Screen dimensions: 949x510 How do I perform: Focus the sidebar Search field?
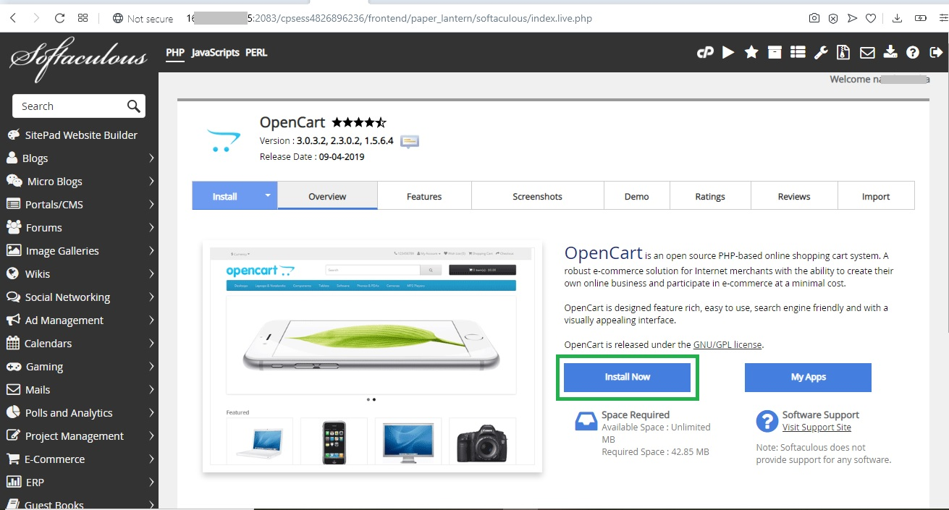coord(79,106)
